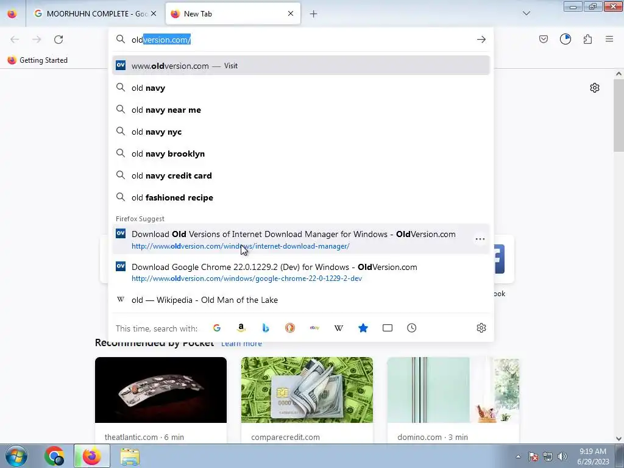Open search settings gear in dropdown
The image size is (624, 468).
481,328
